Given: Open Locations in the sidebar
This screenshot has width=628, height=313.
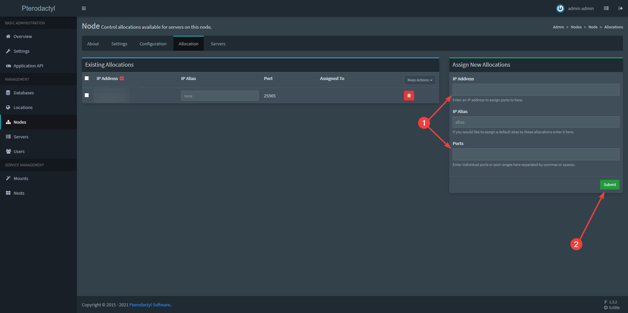Looking at the screenshot, I should 38,107.
